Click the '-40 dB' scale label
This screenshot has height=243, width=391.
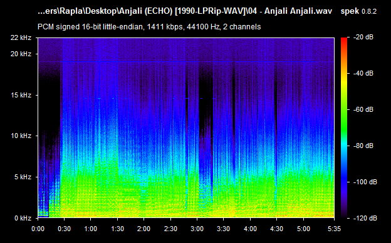[x=363, y=73]
